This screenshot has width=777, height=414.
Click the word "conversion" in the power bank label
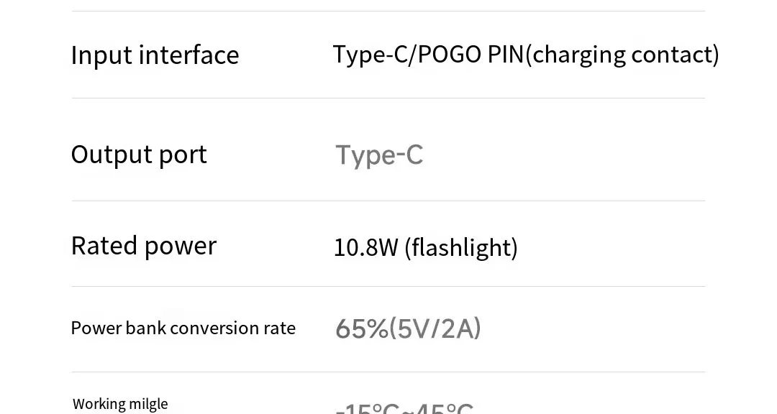tap(215, 328)
